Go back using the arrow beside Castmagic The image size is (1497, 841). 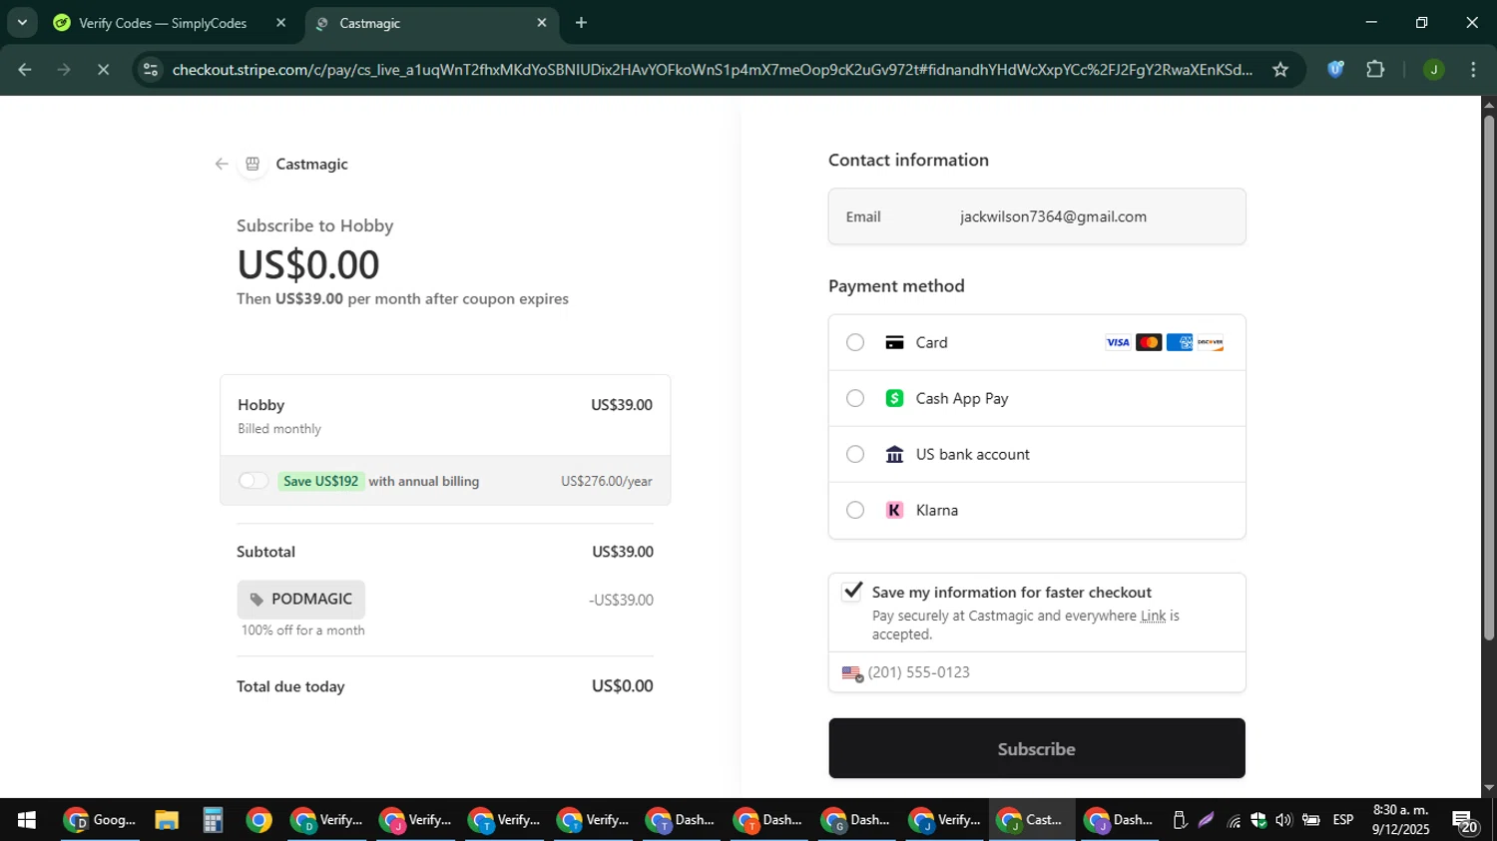pos(222,164)
